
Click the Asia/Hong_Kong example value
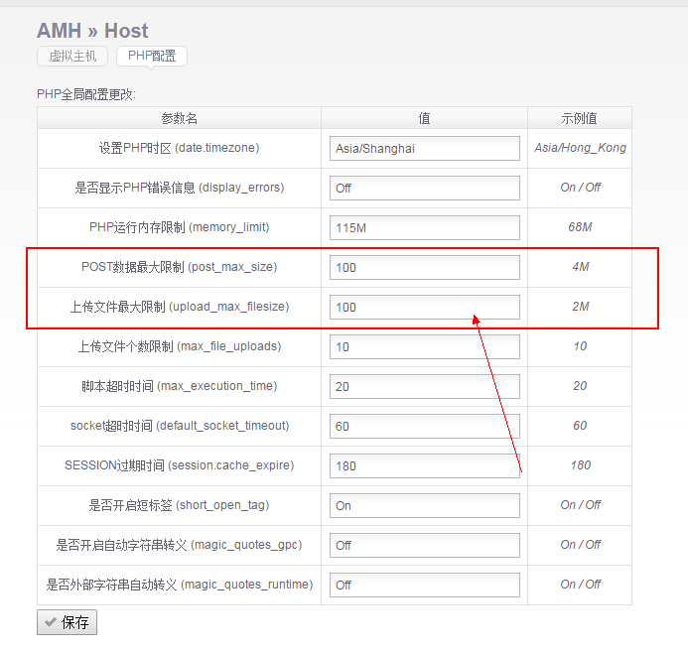click(x=580, y=148)
